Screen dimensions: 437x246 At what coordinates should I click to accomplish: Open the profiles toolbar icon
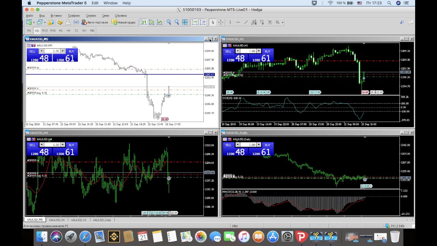[40, 22]
